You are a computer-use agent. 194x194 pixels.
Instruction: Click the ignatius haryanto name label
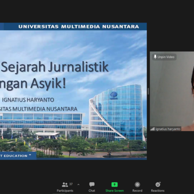pyautogui.click(x=168, y=129)
